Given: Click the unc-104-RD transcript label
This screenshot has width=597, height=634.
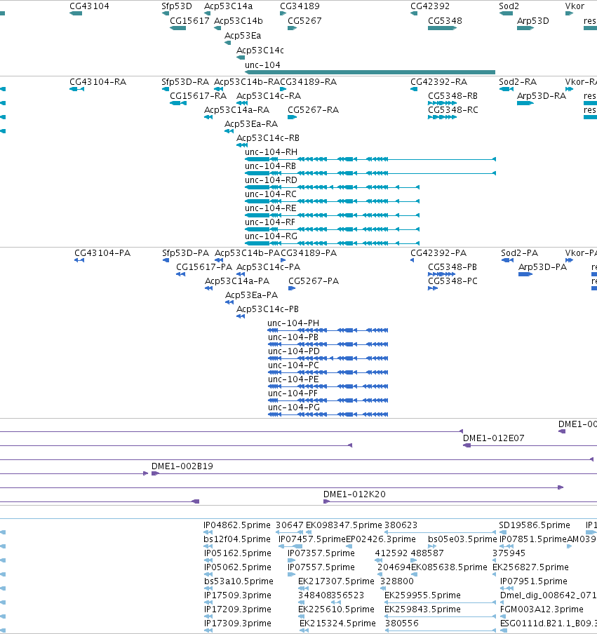Looking at the screenshot, I should (271, 180).
